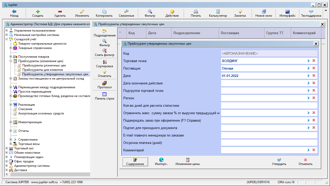Click the Изменить pencil icon
Viewport: 330px width, 186px height.
click(82, 12)
